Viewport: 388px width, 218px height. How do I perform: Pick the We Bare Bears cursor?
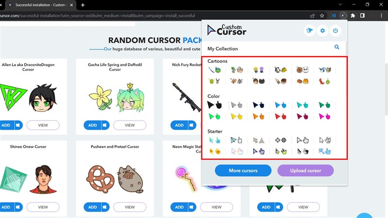click(302, 70)
